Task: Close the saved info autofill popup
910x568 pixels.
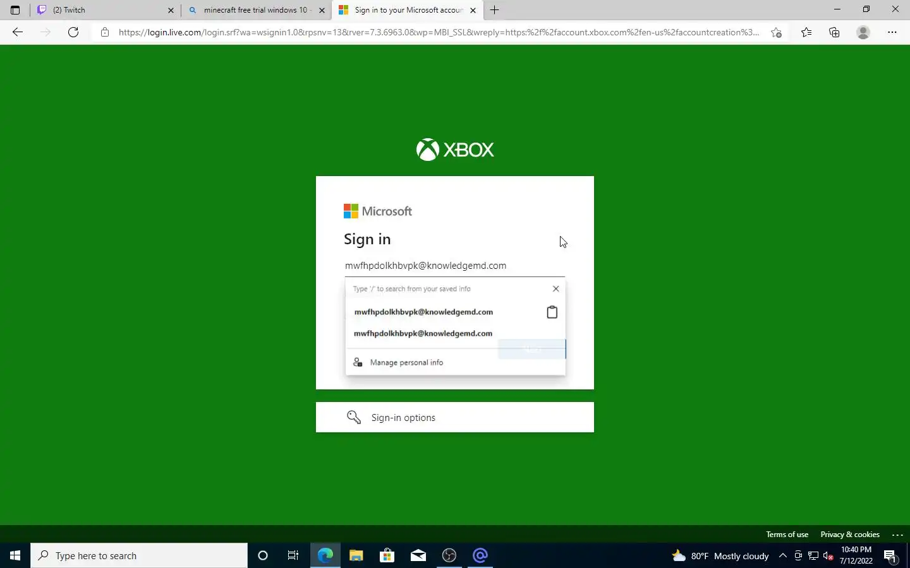Action: (556, 288)
